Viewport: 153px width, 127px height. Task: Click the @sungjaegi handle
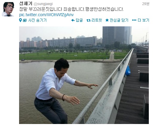[43, 4]
